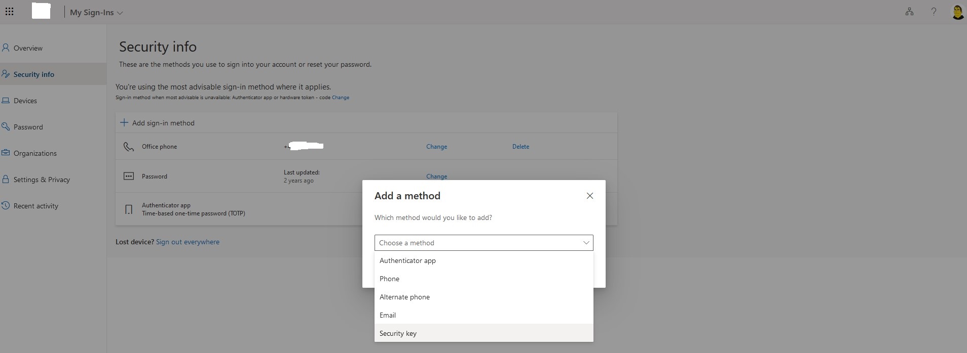Close the Add a method dialog
967x353 pixels.
[x=589, y=196]
